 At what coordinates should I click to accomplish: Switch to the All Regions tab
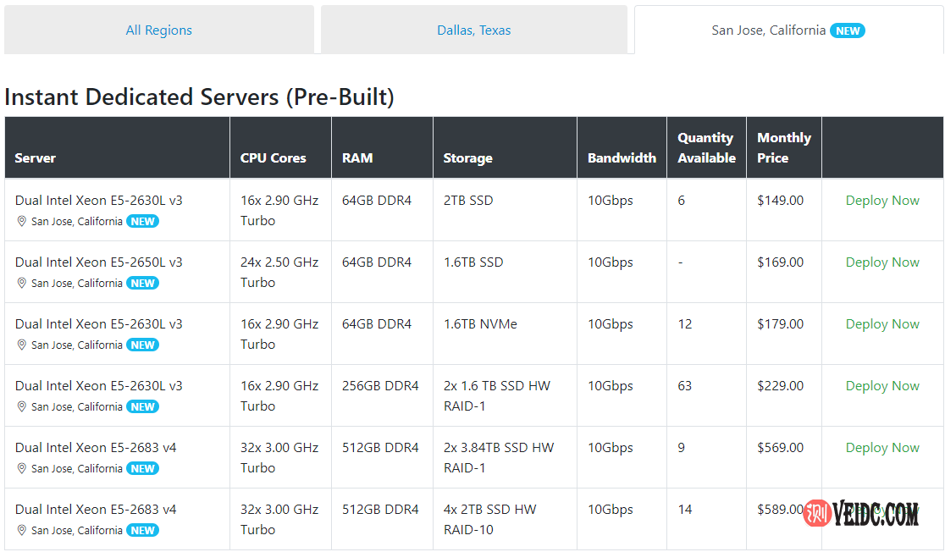click(x=158, y=30)
